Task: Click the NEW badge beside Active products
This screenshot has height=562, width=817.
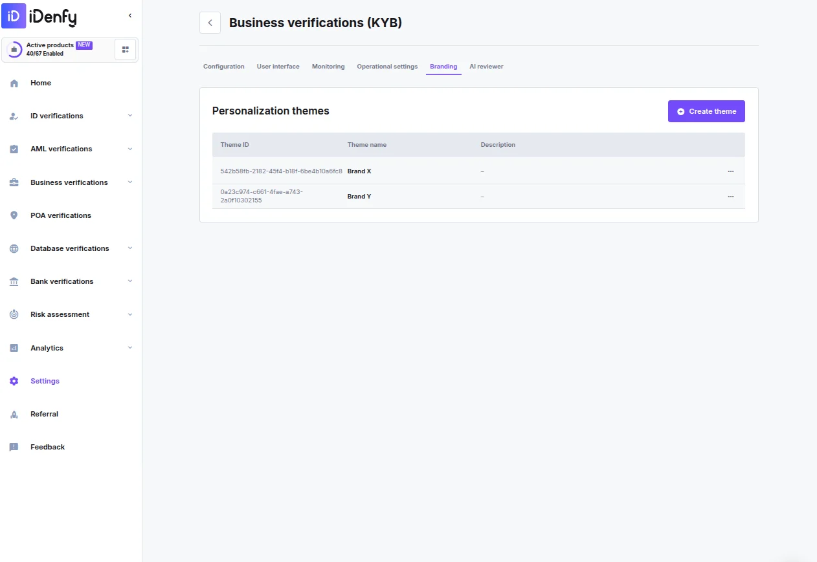Action: pyautogui.click(x=84, y=45)
